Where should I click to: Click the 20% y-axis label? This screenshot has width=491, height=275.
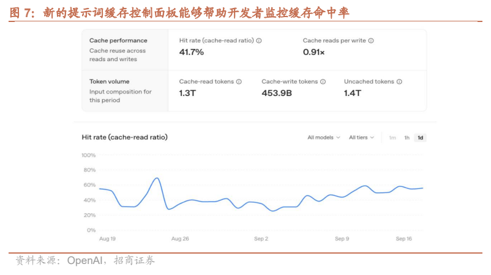click(89, 215)
